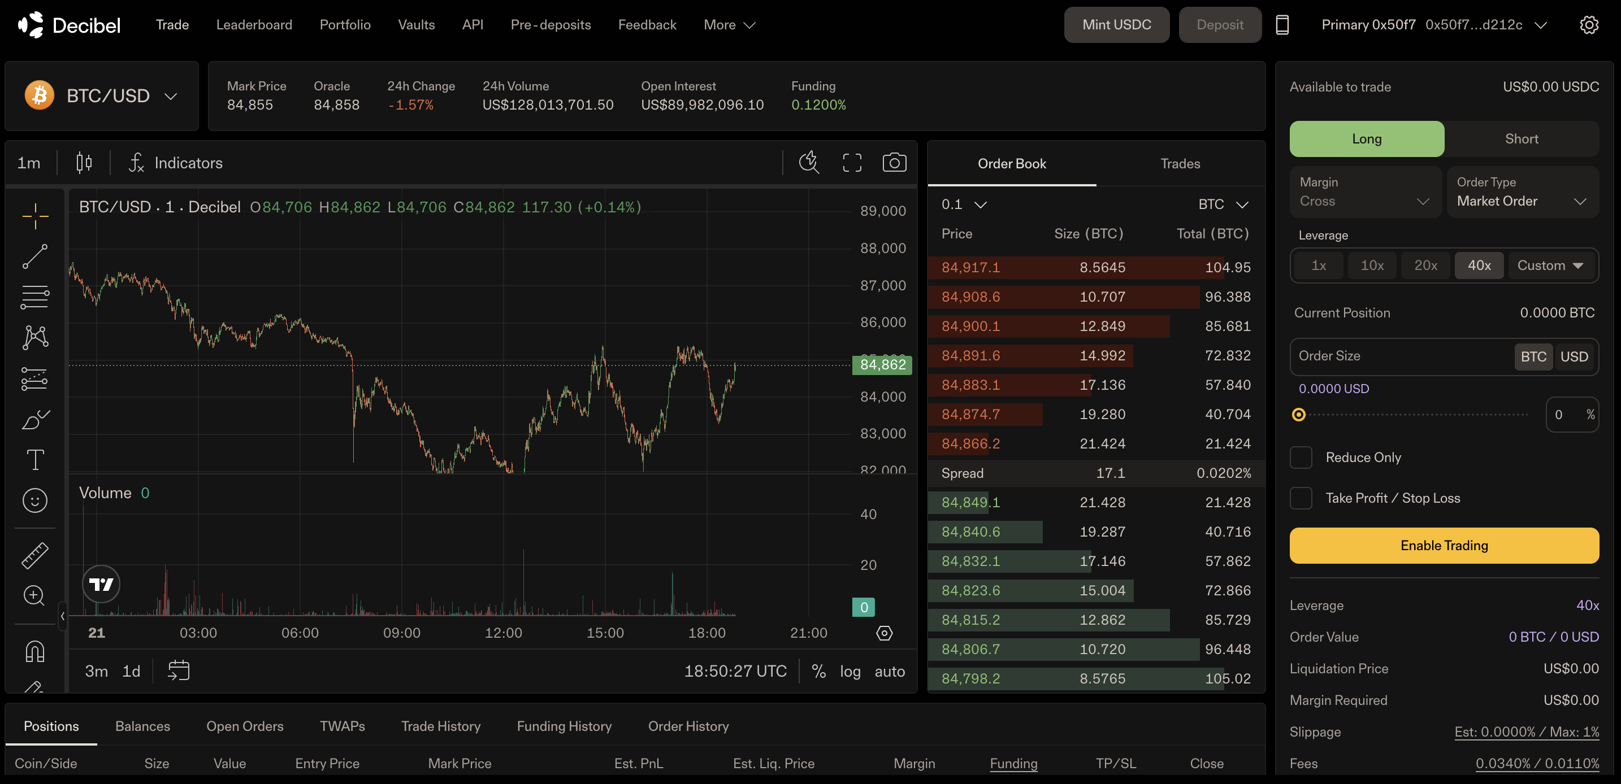Click the Mint USDC button
Viewport: 1621px width, 784px height.
click(x=1116, y=25)
